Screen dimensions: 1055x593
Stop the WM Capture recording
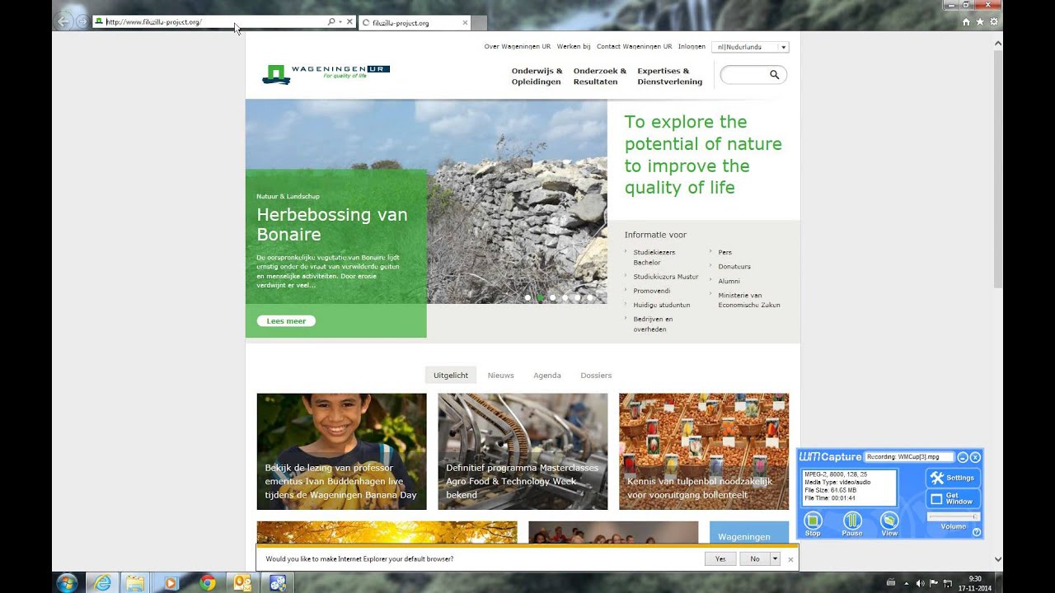coord(813,521)
